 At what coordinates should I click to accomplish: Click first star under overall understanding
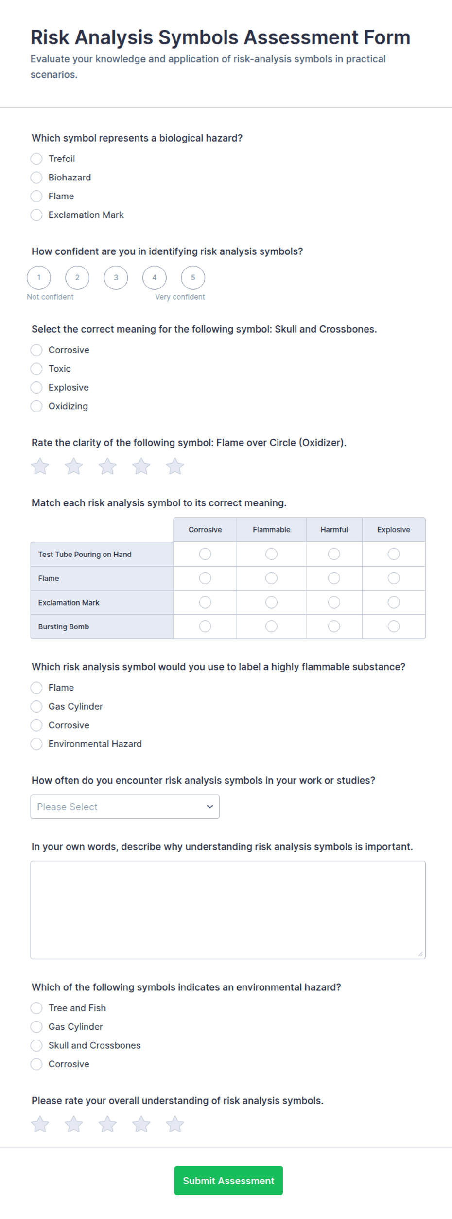[x=40, y=1124]
